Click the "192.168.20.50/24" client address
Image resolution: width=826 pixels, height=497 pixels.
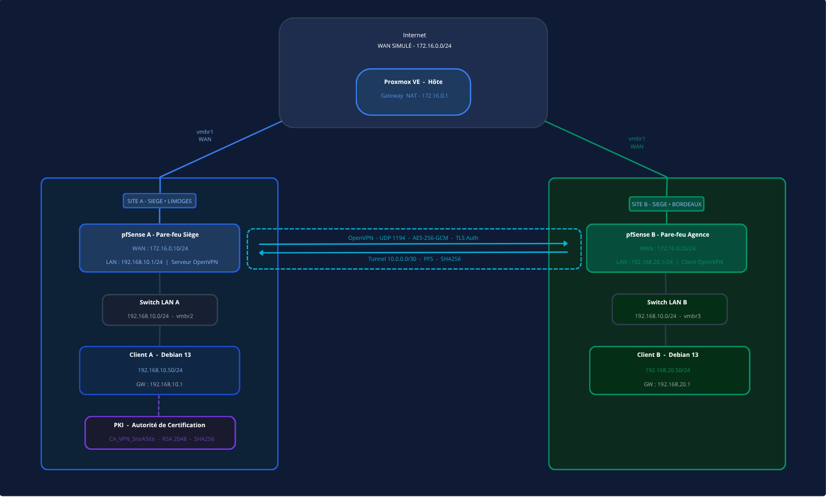(668, 370)
